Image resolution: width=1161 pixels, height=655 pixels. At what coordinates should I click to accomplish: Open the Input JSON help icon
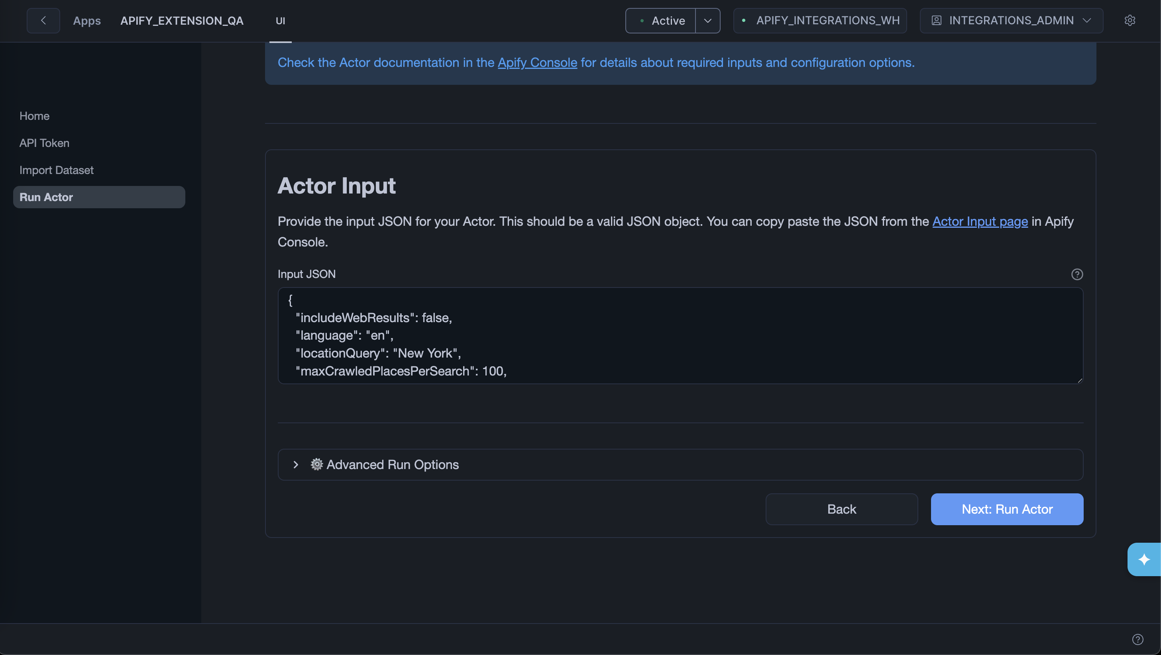coord(1077,274)
